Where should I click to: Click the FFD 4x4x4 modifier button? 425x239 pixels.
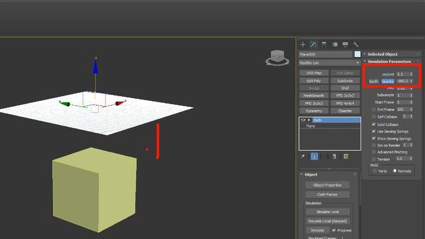(345, 104)
